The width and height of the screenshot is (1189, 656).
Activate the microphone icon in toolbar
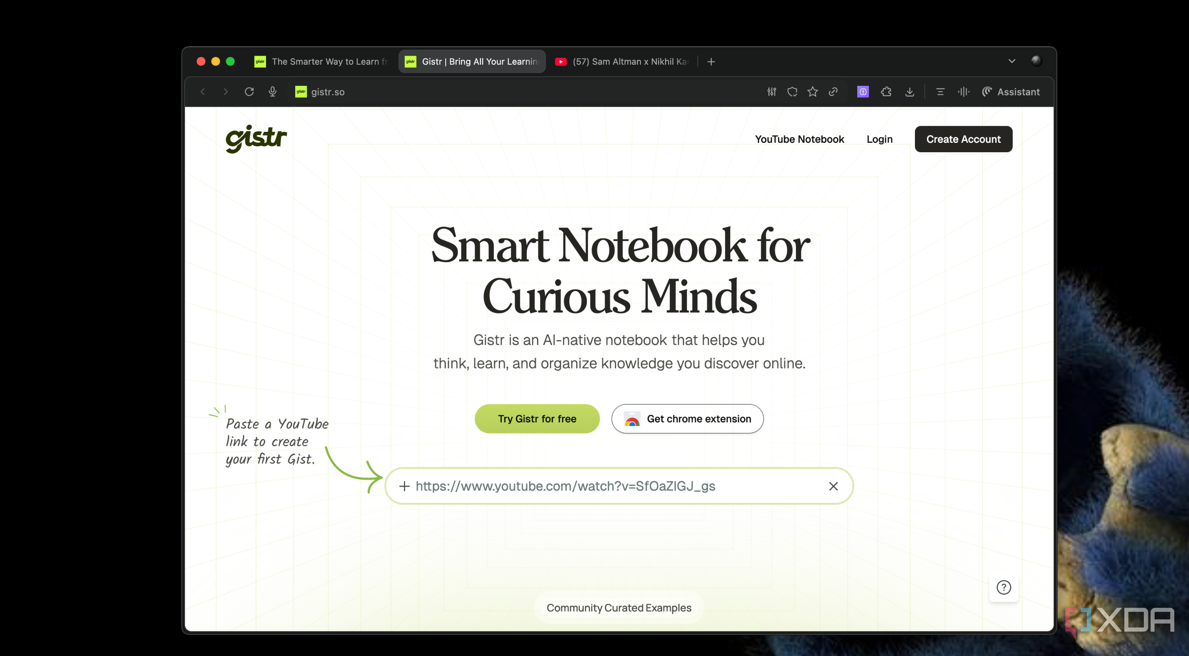click(x=273, y=92)
